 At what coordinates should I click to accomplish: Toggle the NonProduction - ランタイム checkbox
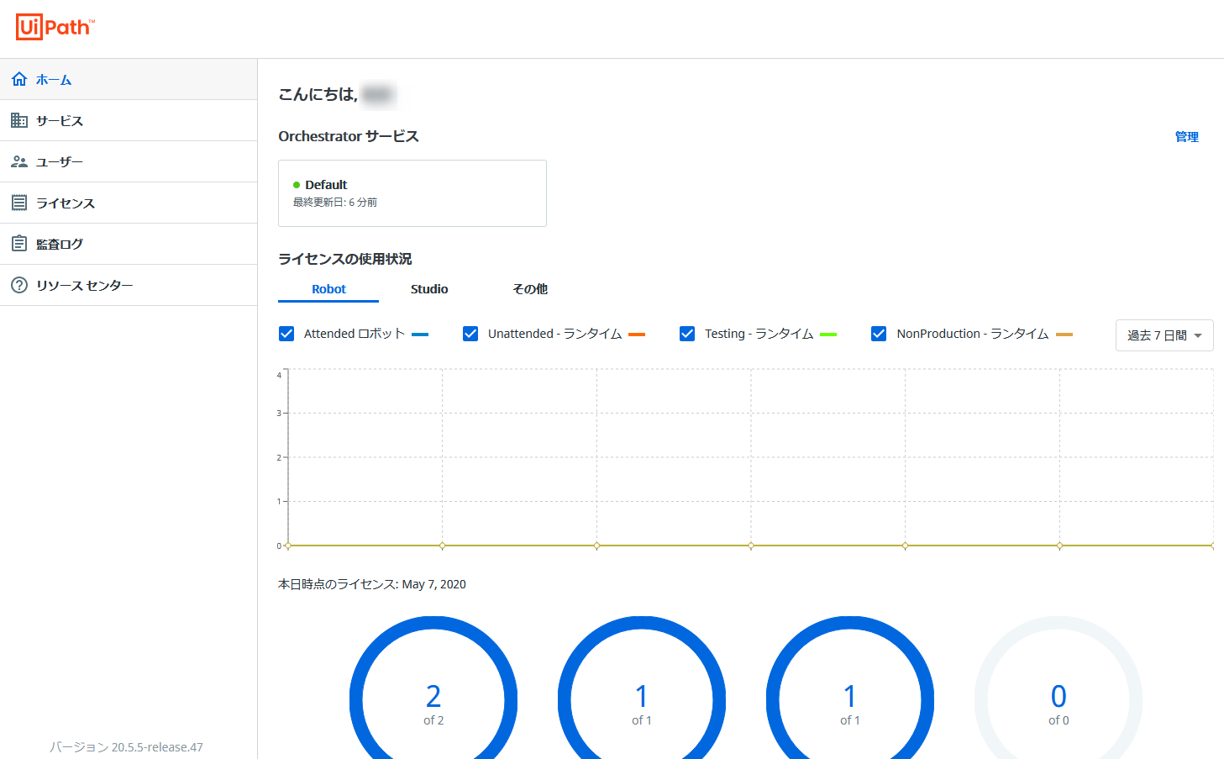point(879,334)
